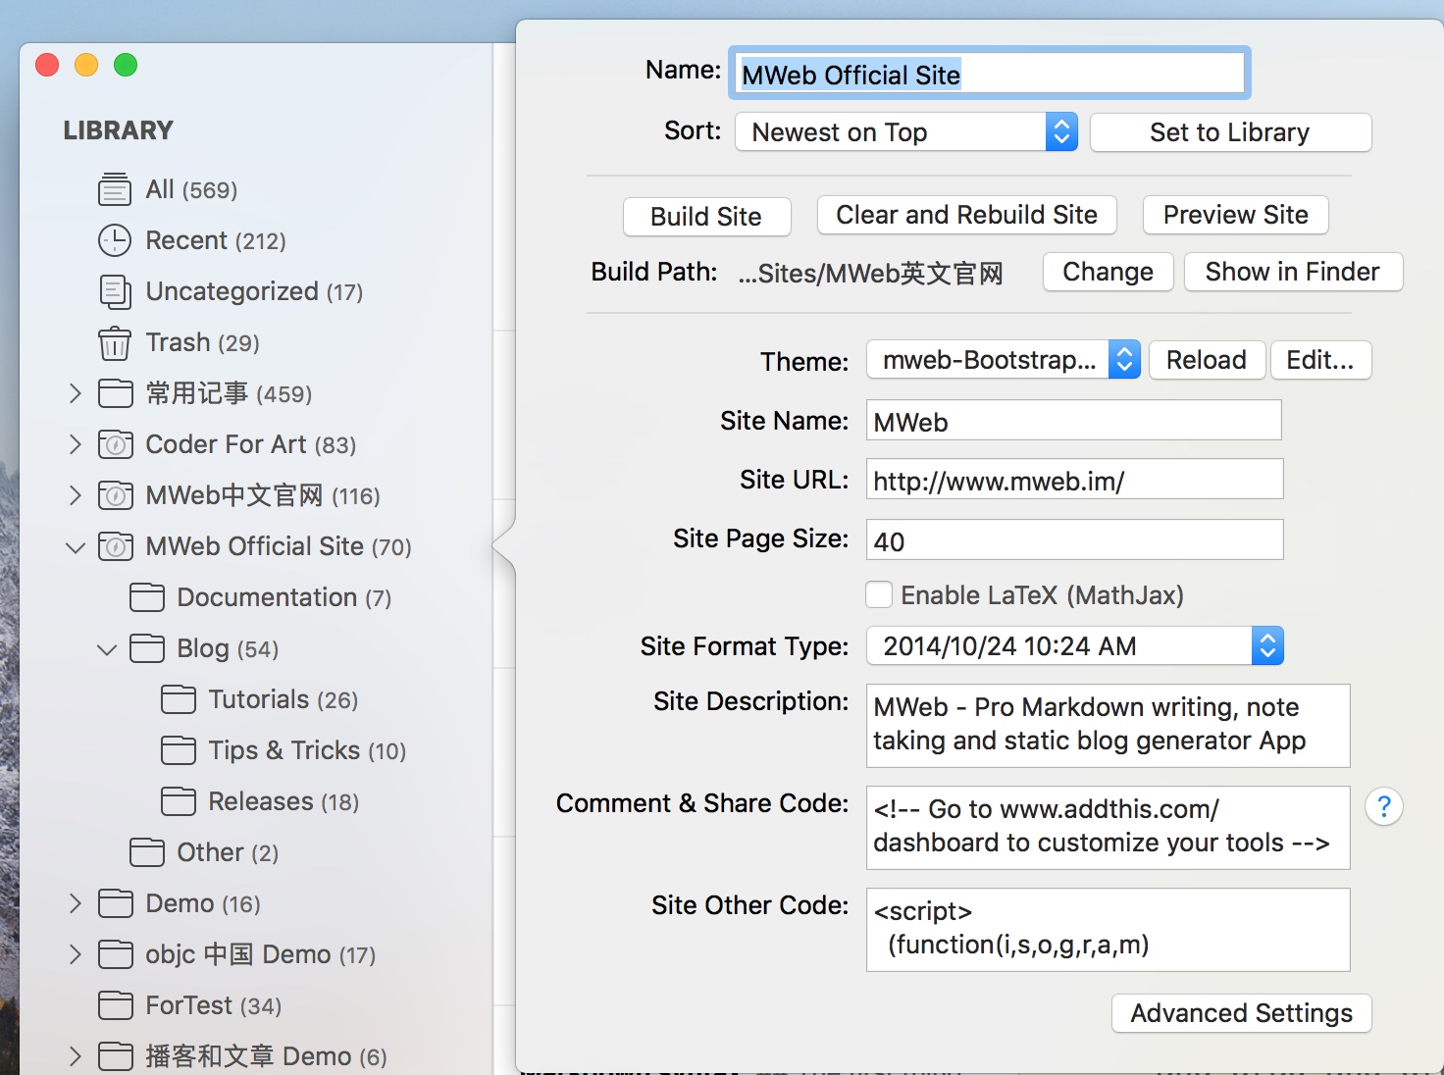
Task: Enable the LaTeX (MathJax) checkbox
Action: [x=879, y=595]
